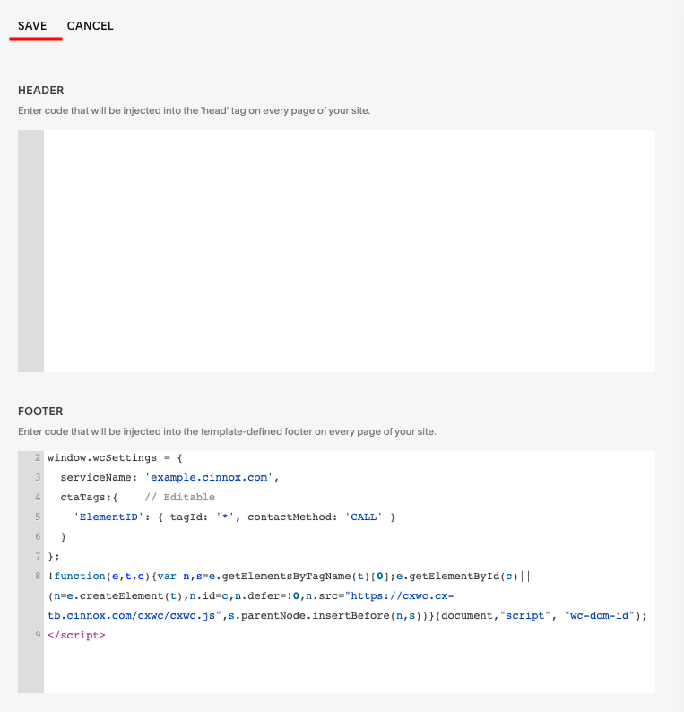
Task: Click the "wc-dom-id" string
Action: tap(599, 616)
